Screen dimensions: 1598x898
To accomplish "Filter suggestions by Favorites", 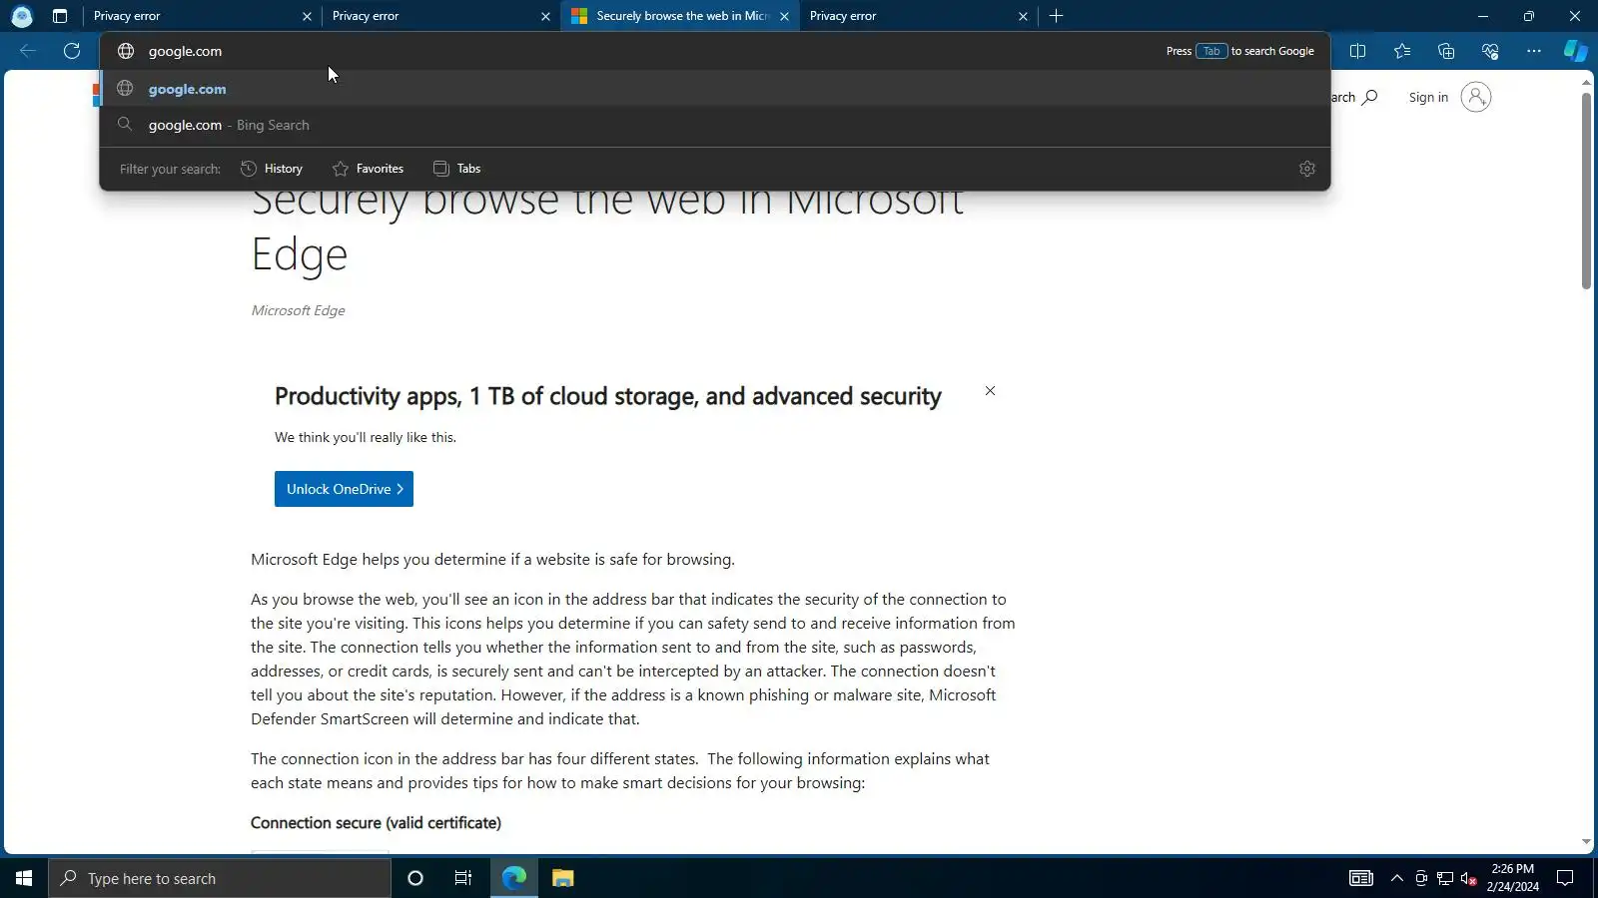I will [368, 169].
